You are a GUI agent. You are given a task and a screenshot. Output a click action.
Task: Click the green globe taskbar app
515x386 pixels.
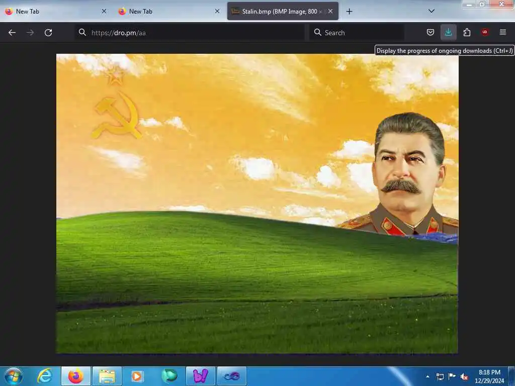[169, 376]
